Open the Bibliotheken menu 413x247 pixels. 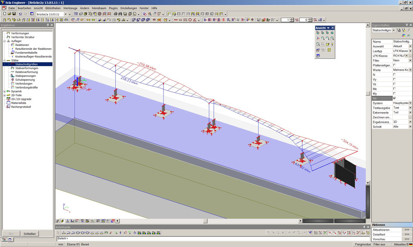pos(52,8)
